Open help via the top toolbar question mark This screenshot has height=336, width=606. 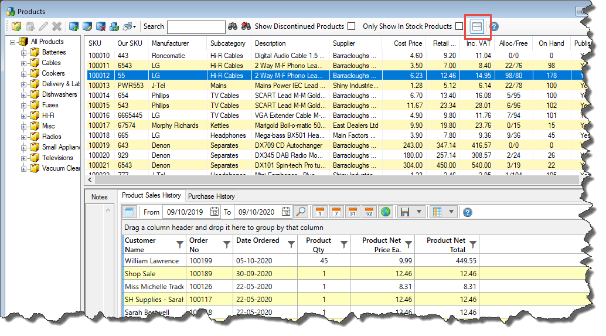coord(494,26)
